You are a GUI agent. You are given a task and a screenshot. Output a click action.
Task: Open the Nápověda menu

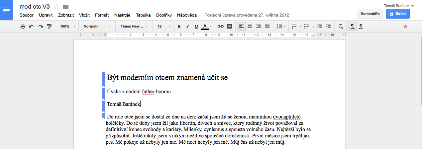point(187,15)
